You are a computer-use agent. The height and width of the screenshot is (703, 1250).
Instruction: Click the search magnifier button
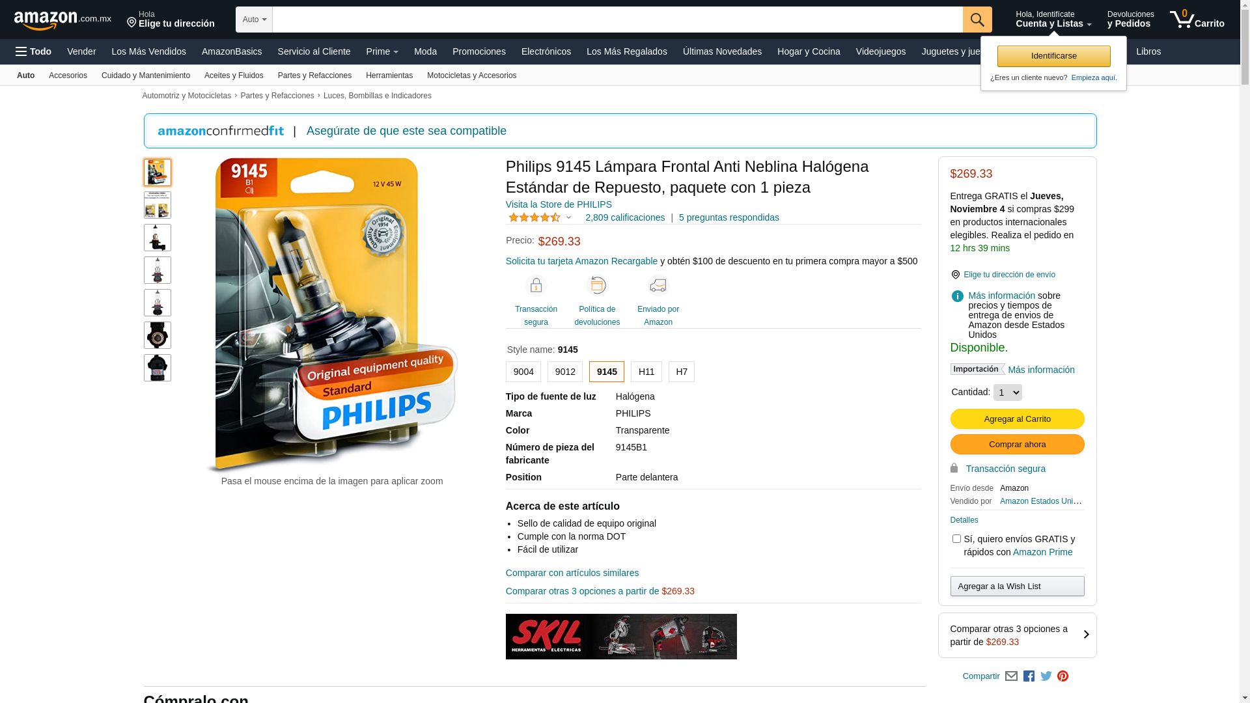[977, 20]
